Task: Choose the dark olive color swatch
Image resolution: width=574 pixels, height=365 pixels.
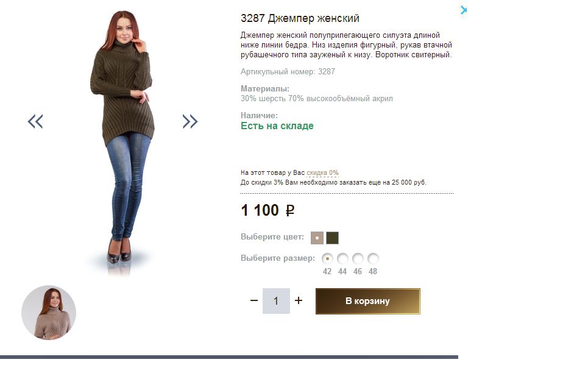Action: click(x=332, y=238)
